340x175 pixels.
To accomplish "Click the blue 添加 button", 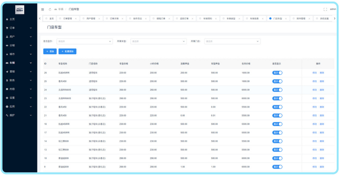I will tap(50, 51).
